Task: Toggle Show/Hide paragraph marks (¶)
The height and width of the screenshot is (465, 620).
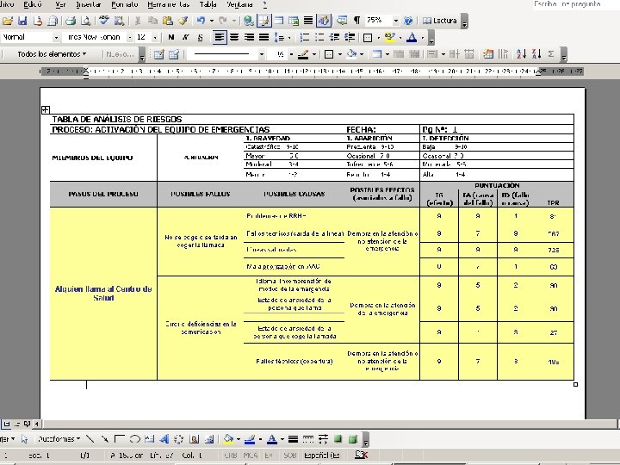Action: (x=357, y=21)
